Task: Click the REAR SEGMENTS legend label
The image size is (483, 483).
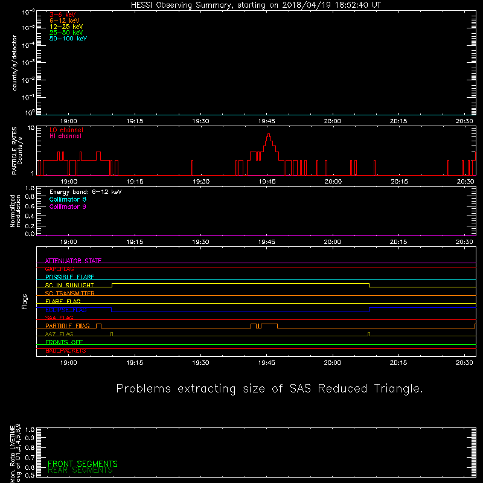Action: point(80,470)
